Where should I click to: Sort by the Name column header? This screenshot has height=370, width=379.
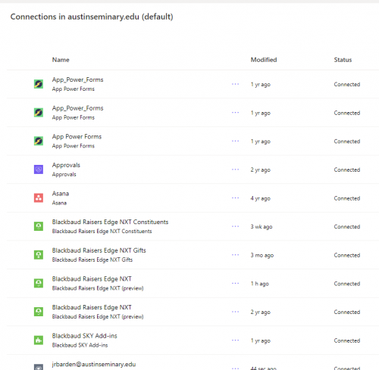61,60
